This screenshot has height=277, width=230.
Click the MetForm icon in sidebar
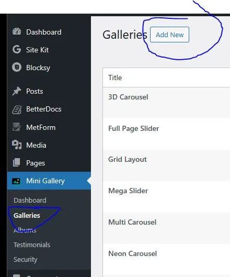coord(17,127)
